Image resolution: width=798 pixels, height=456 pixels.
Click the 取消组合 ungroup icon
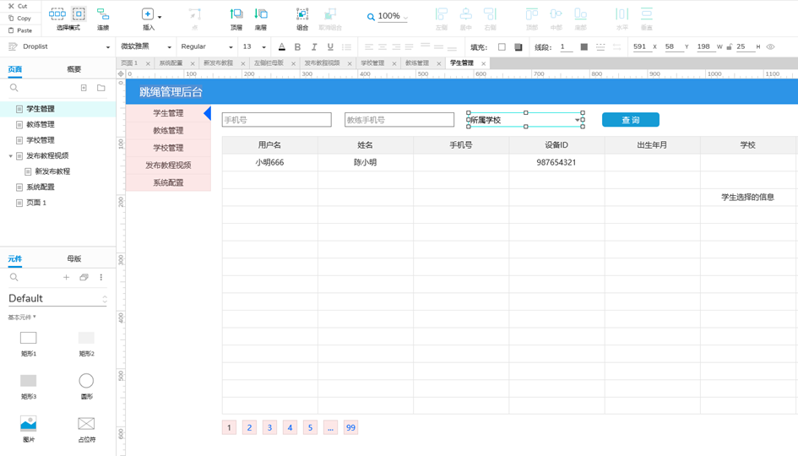tap(330, 14)
